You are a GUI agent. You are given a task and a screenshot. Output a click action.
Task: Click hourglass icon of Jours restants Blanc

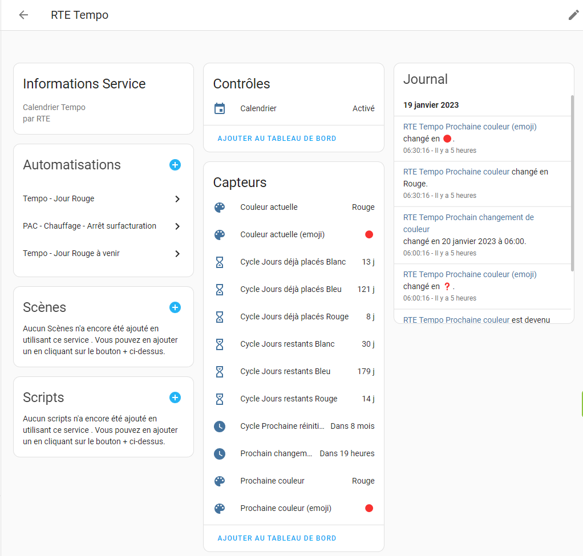pyautogui.click(x=220, y=344)
